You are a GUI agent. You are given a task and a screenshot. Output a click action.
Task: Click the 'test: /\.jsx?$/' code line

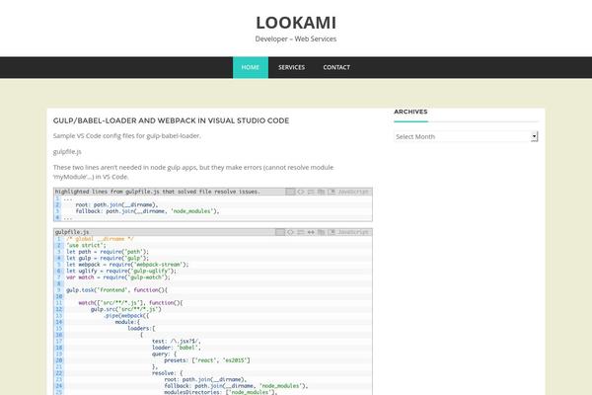tap(177, 341)
